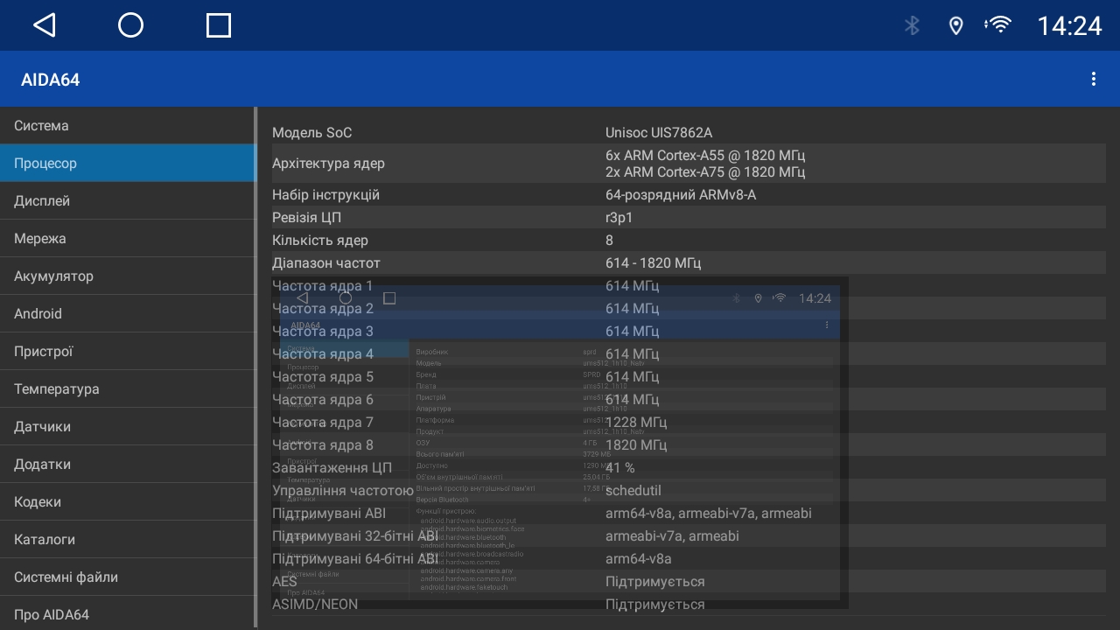Select the Підтримувані ABI row value
Image resolution: width=1120 pixels, height=630 pixels.
point(709,514)
